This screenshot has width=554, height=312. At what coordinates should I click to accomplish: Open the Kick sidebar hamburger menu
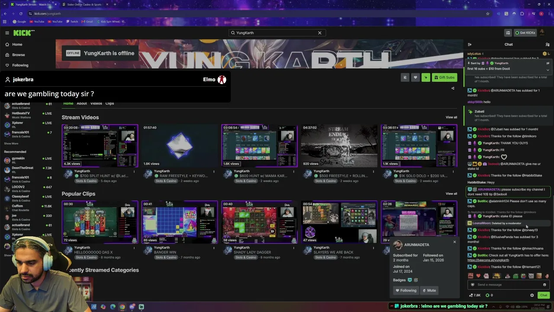click(x=7, y=33)
